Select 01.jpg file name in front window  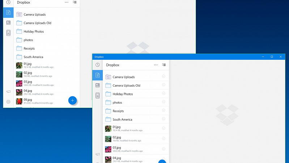(x=117, y=127)
